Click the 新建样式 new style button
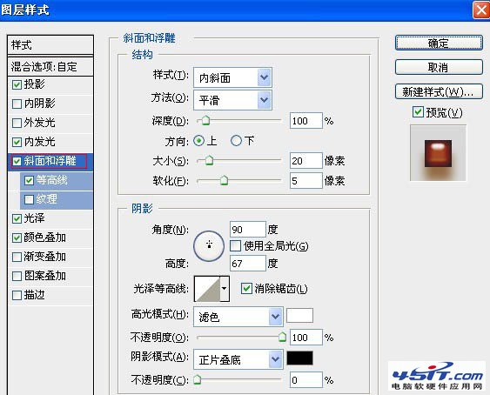Screen dimensions: 490x395 439,91
